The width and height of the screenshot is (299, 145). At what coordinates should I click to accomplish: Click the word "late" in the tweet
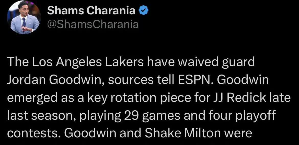click(282, 98)
